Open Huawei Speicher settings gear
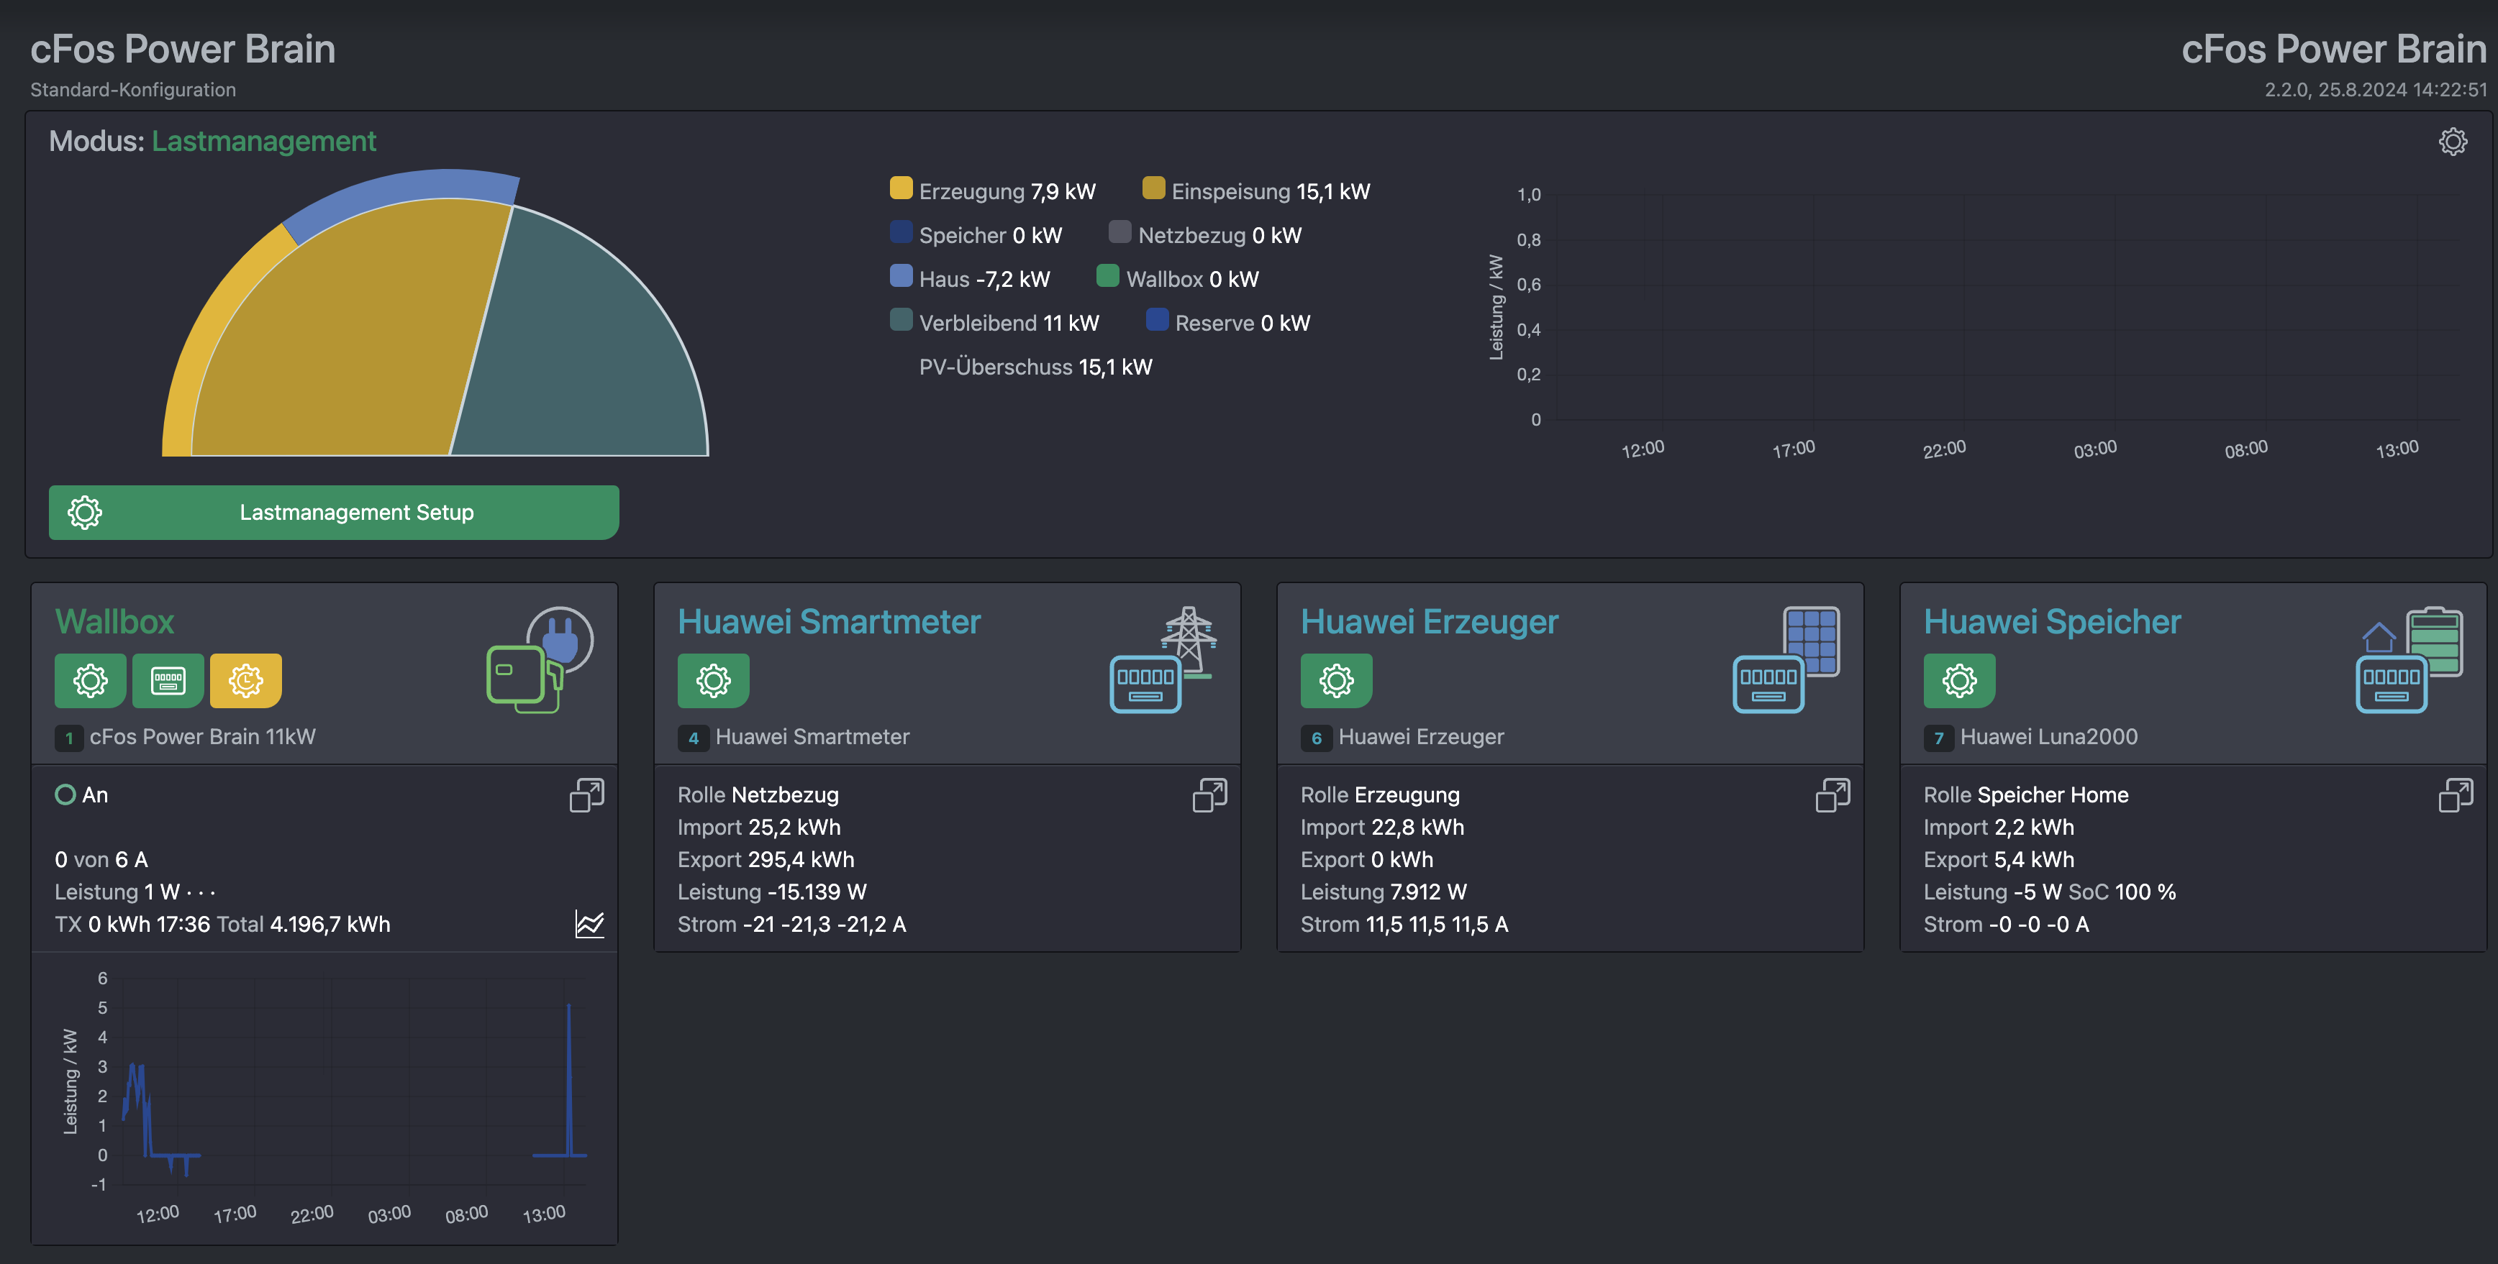The height and width of the screenshot is (1264, 2498). 1960,680
